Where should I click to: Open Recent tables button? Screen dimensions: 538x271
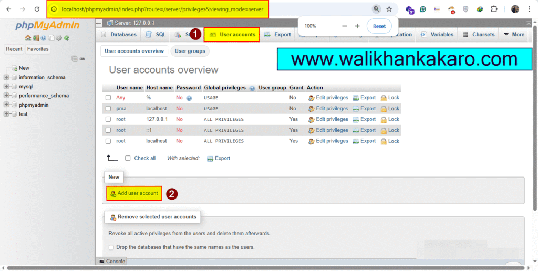tap(14, 49)
